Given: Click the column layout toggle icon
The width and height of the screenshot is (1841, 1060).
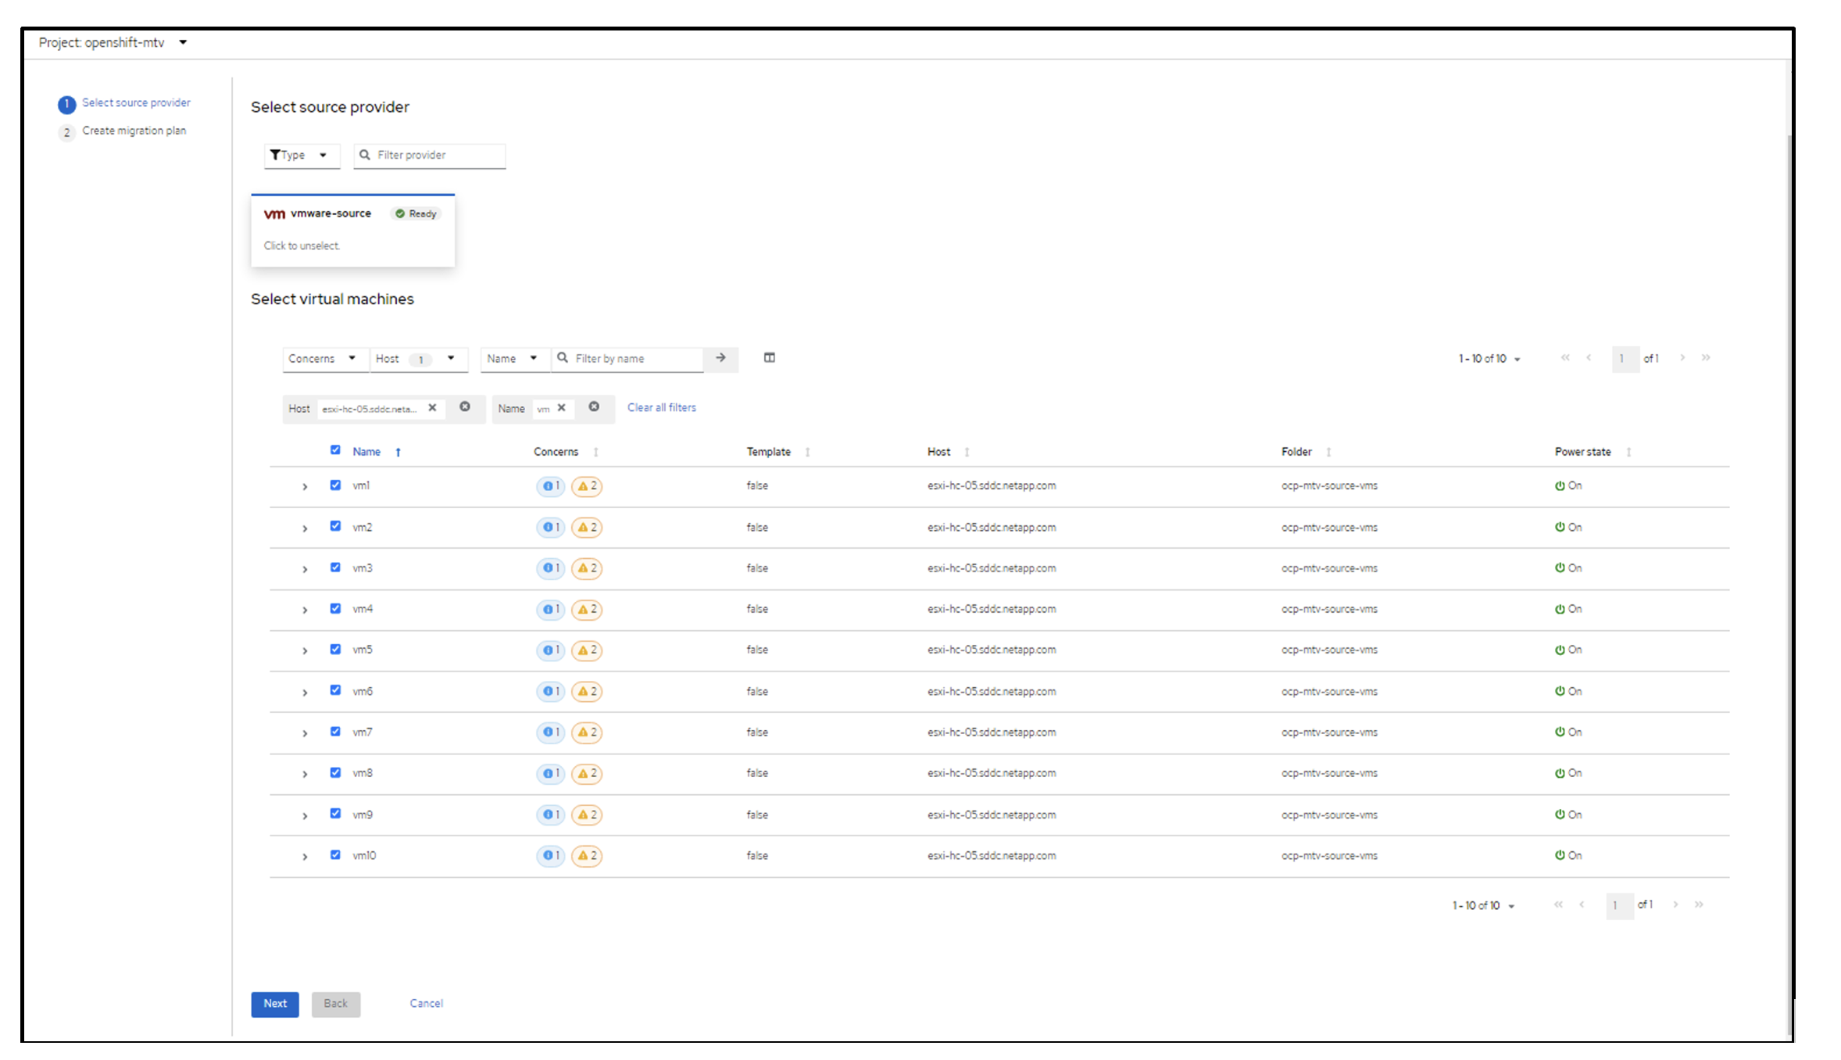Looking at the screenshot, I should pyautogui.click(x=770, y=358).
